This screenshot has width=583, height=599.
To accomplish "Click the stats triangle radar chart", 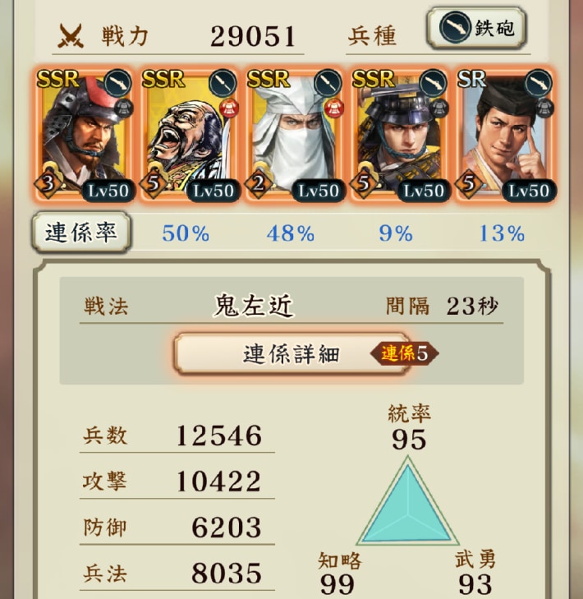I will coord(408,500).
